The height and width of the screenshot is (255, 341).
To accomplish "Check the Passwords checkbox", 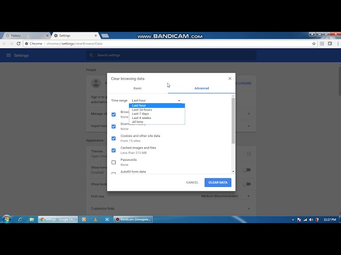I will (x=113, y=163).
